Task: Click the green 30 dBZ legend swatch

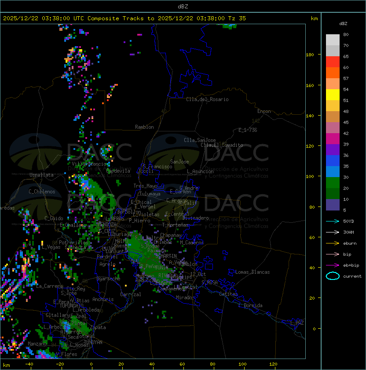Action: point(333,182)
